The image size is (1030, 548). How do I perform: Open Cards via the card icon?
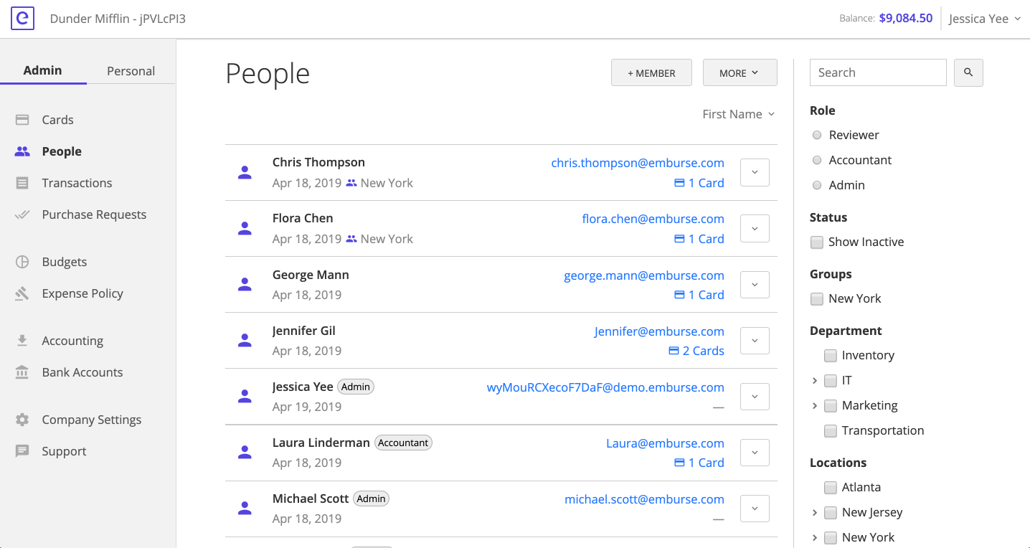pos(22,120)
